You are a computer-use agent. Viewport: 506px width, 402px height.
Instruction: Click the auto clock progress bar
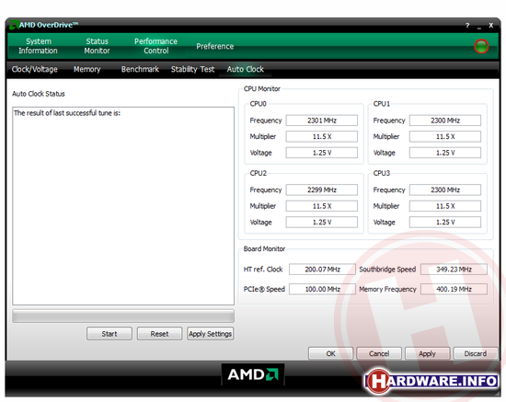pos(123,316)
